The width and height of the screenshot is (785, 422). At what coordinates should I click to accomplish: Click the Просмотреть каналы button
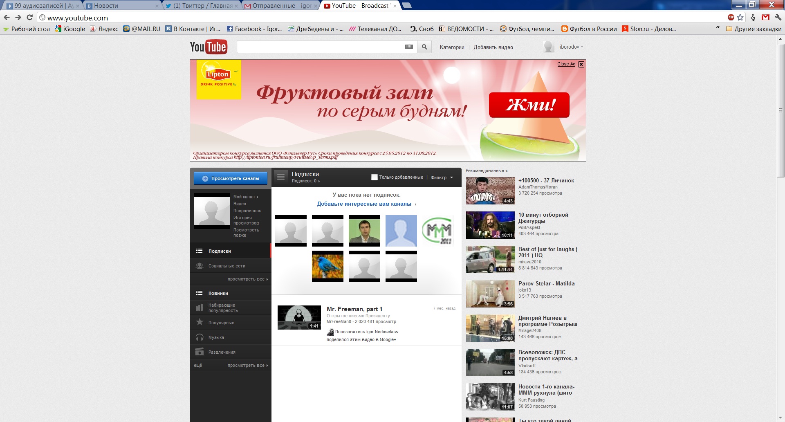coord(231,178)
